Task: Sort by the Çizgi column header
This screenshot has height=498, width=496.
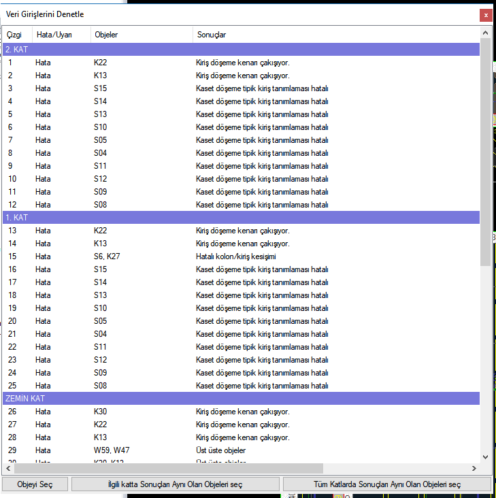Action: coord(18,35)
